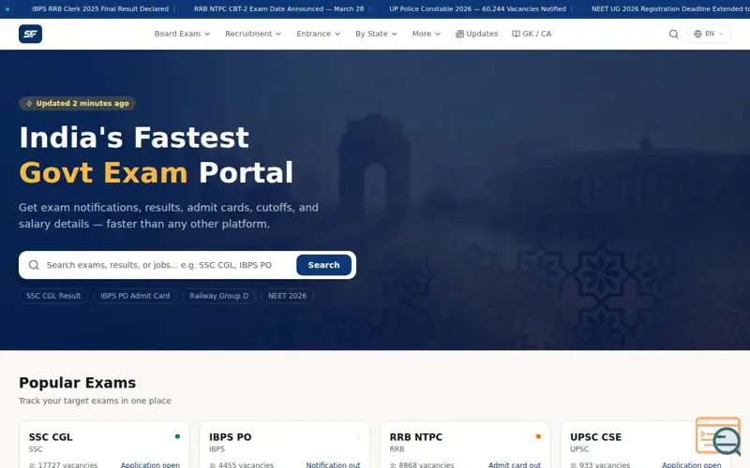Open NEET UG 2026 Registration ticker item

tap(670, 9)
